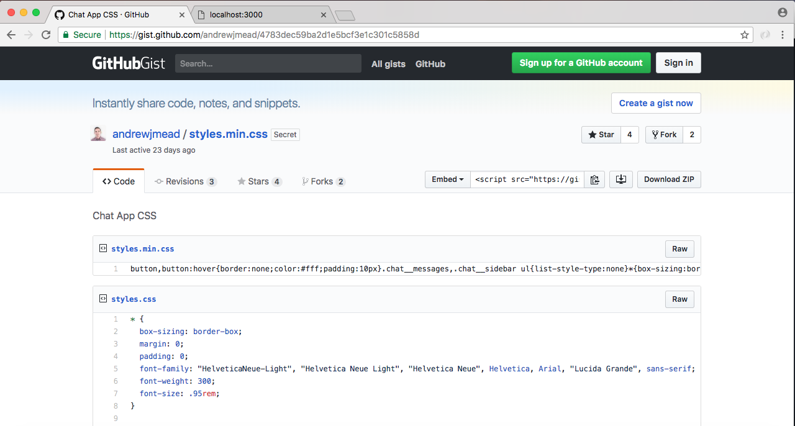View Raw for styles.min.css
Image resolution: width=795 pixels, height=426 pixels.
pos(679,249)
